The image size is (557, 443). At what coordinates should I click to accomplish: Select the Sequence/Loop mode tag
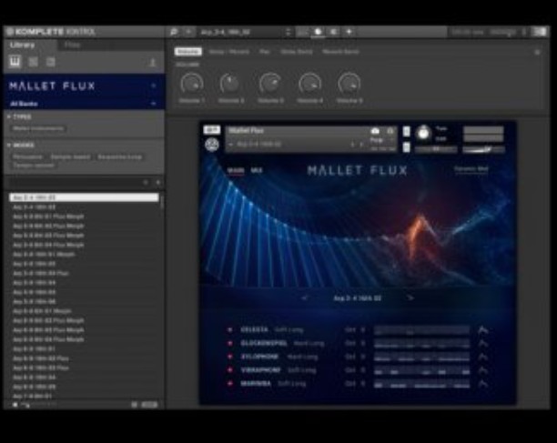coord(120,156)
